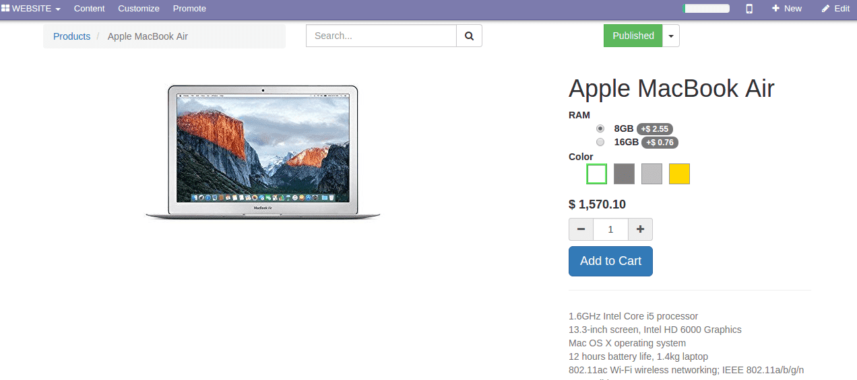
Task: Click the quantity input showing 1
Action: click(610, 229)
